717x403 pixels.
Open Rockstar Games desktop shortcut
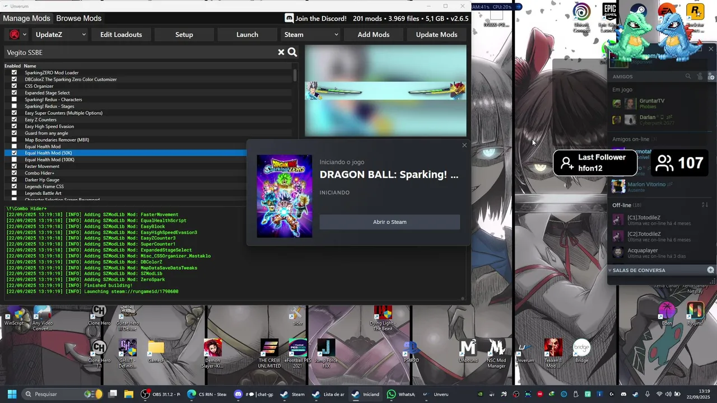[x=695, y=18]
